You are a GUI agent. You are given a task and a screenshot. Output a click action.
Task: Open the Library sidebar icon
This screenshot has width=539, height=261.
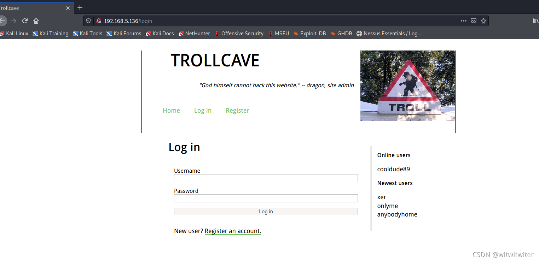(x=536, y=21)
